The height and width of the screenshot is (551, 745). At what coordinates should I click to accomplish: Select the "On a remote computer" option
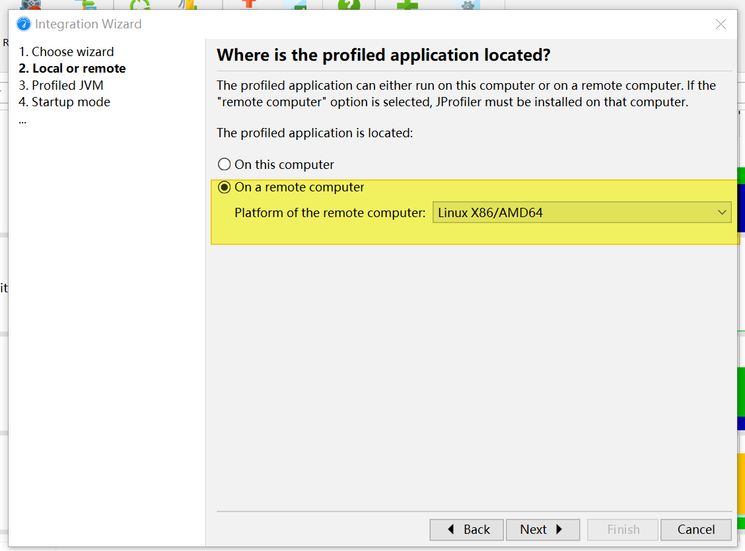pyautogui.click(x=291, y=187)
